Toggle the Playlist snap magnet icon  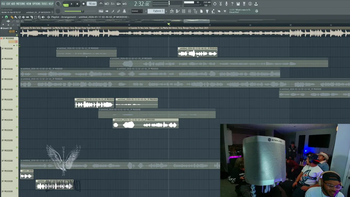[6, 17]
